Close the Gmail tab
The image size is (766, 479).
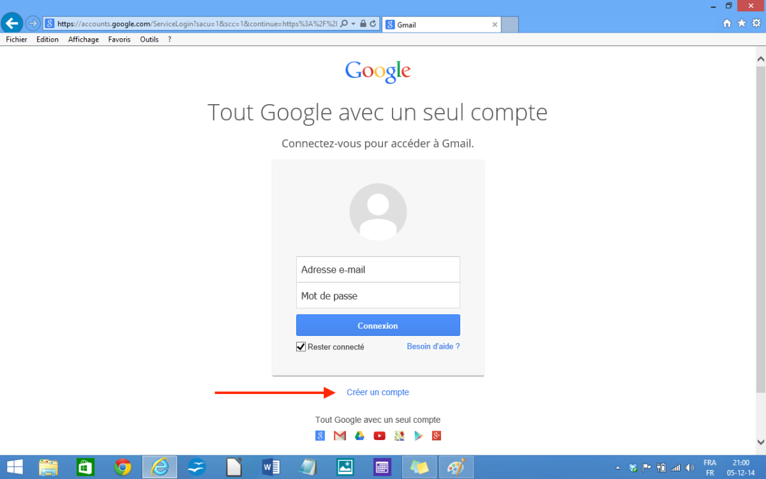click(495, 25)
